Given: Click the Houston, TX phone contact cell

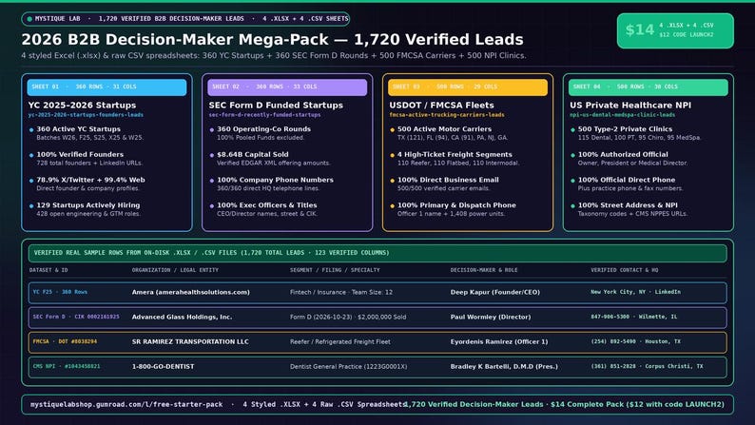Looking at the screenshot, I should (x=635, y=341).
